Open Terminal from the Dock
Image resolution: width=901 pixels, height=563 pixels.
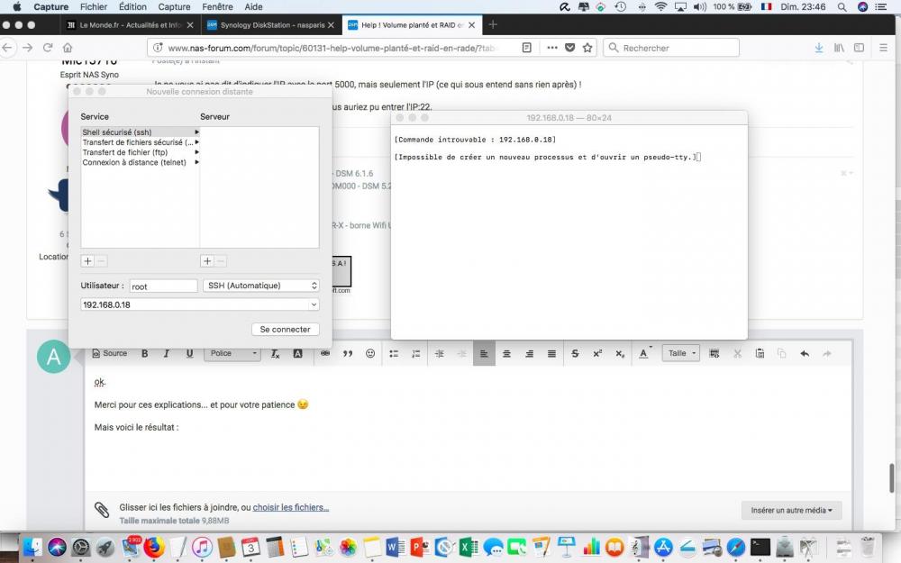(760, 547)
